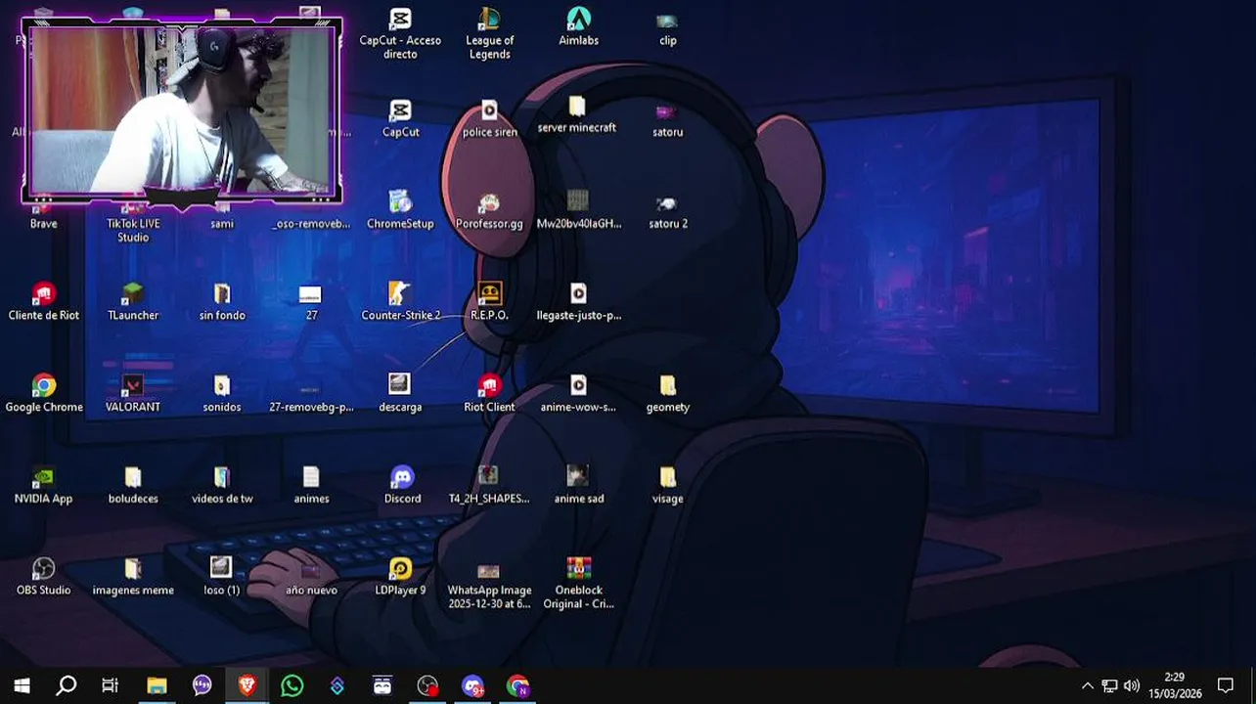Open taskbar Search magnifier
Image resolution: width=1256 pixels, height=704 pixels.
pyautogui.click(x=67, y=685)
